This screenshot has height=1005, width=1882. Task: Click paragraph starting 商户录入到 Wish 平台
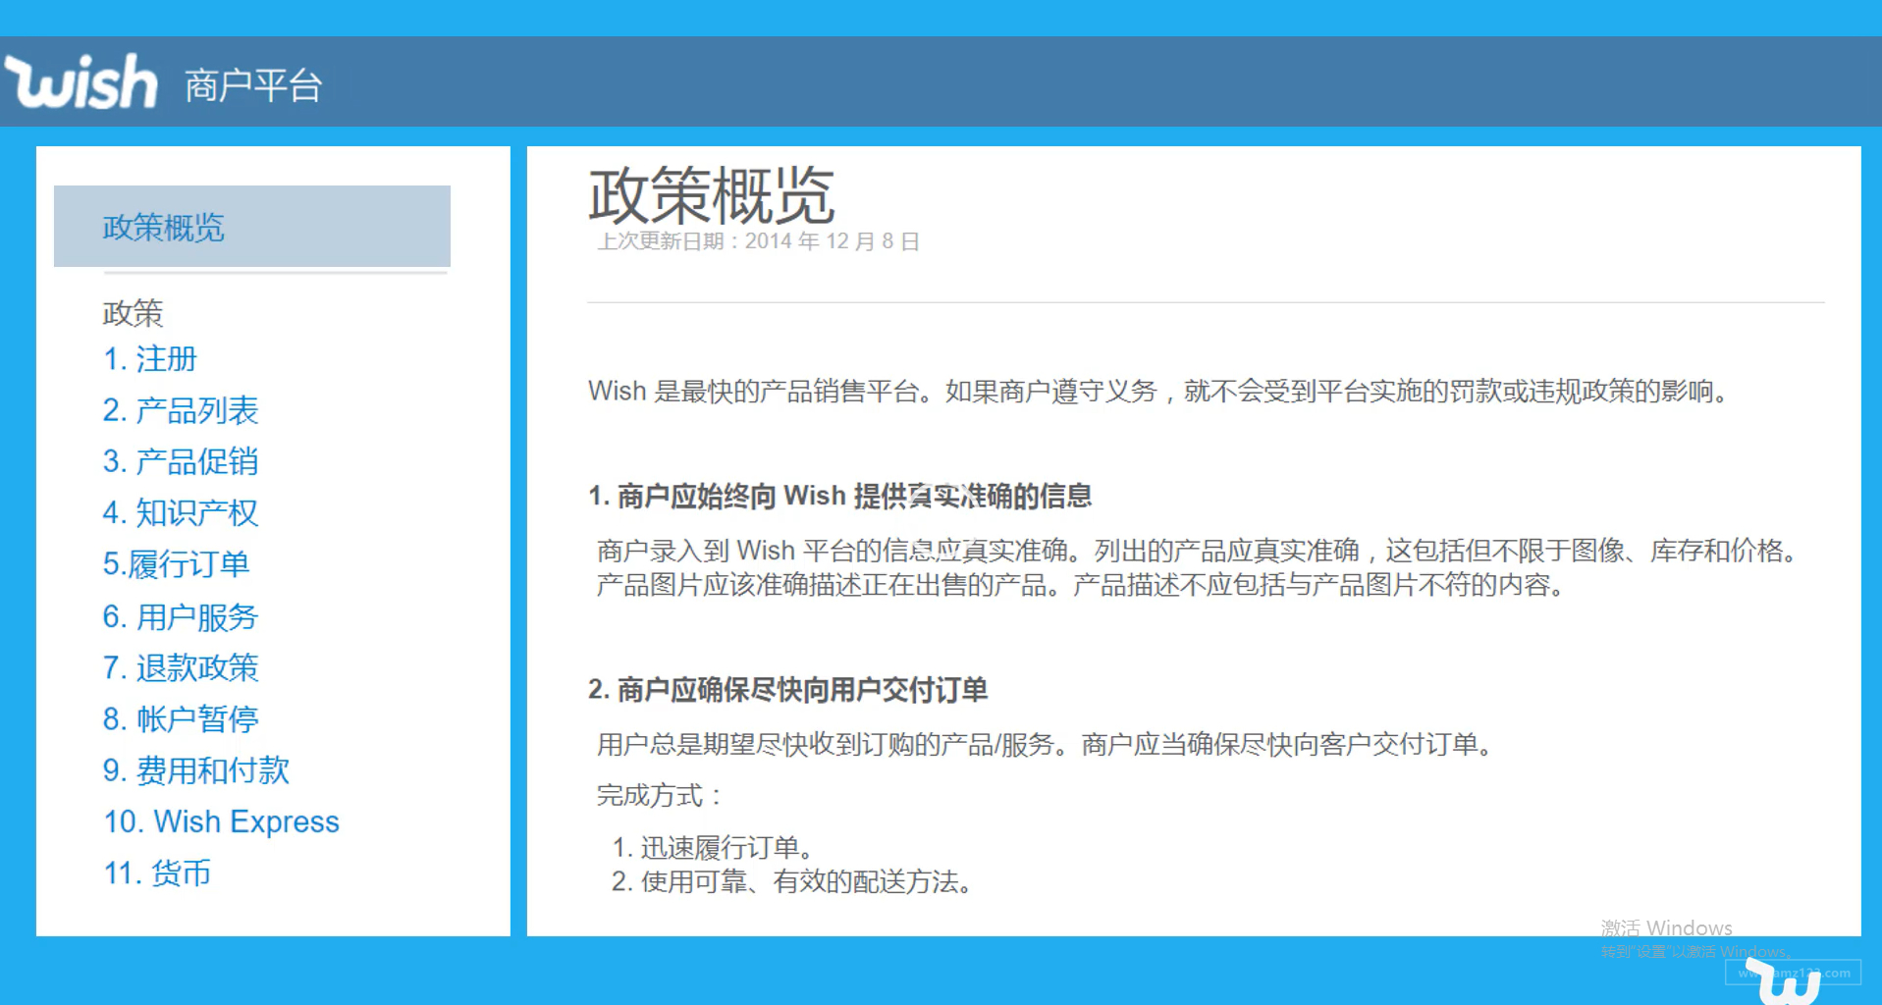[x=1198, y=567]
